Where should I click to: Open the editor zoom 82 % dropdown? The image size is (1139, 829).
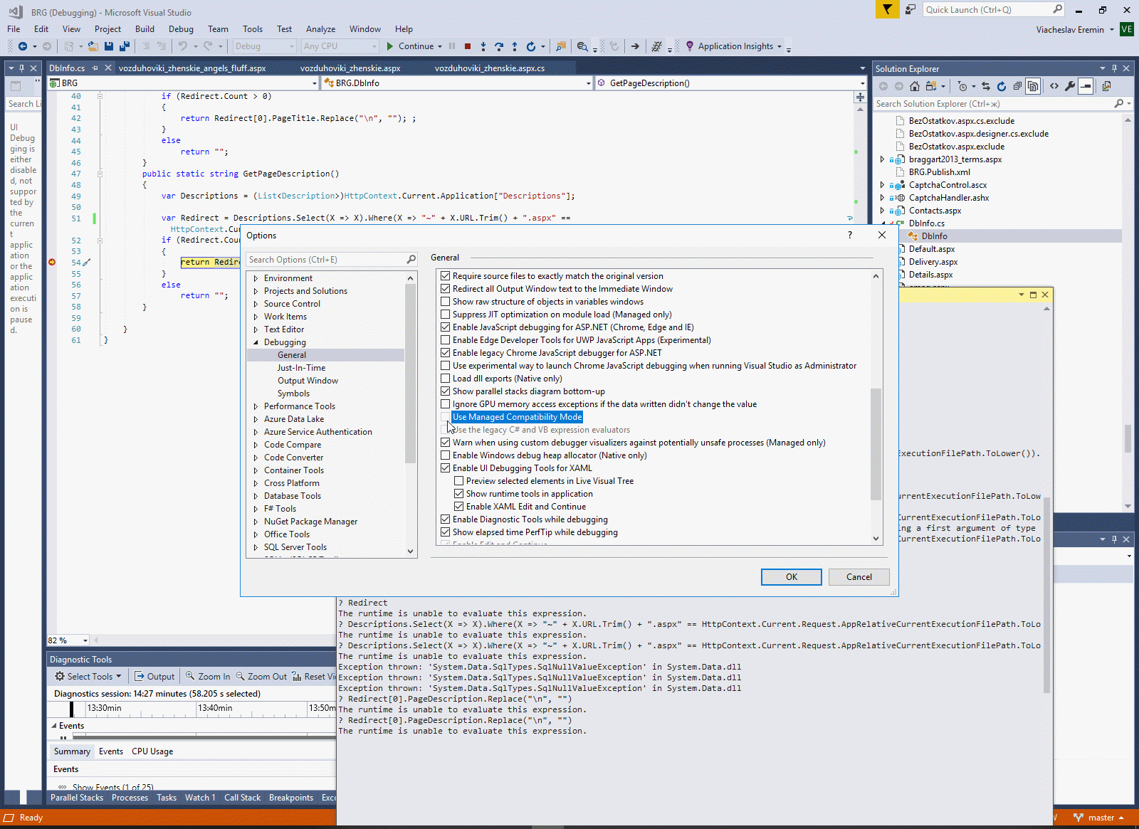click(x=85, y=640)
